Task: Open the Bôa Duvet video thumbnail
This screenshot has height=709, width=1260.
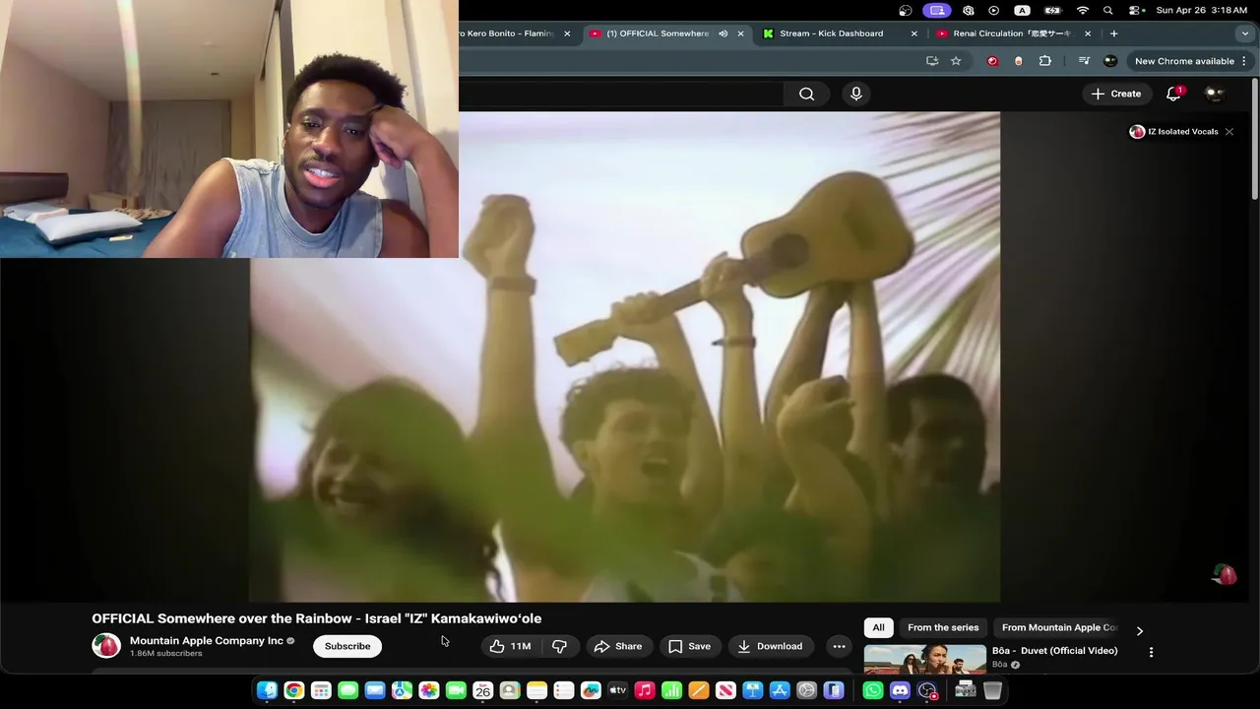Action: coord(924,659)
